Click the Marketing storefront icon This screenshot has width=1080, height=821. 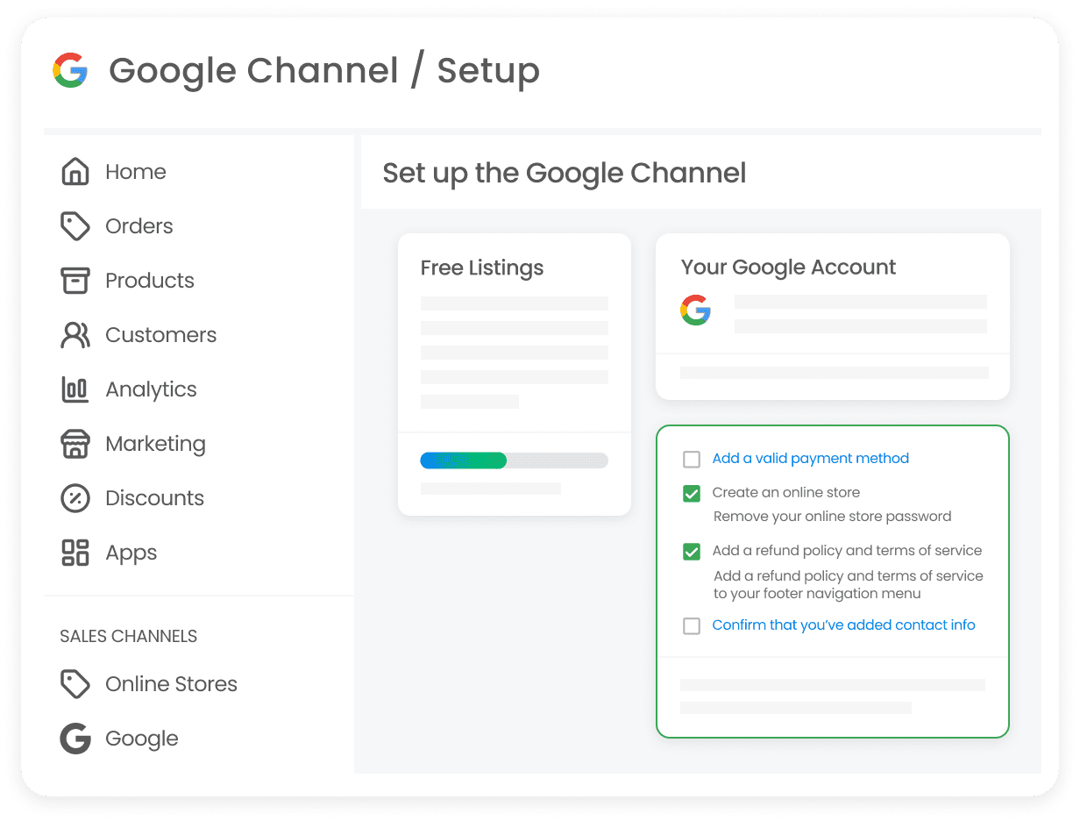coord(75,444)
